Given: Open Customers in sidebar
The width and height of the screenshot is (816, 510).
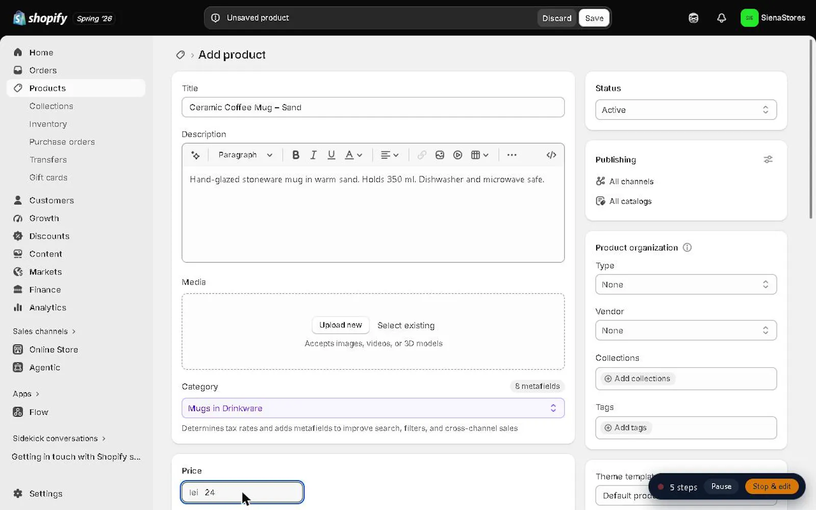Looking at the screenshot, I should (76, 200).
